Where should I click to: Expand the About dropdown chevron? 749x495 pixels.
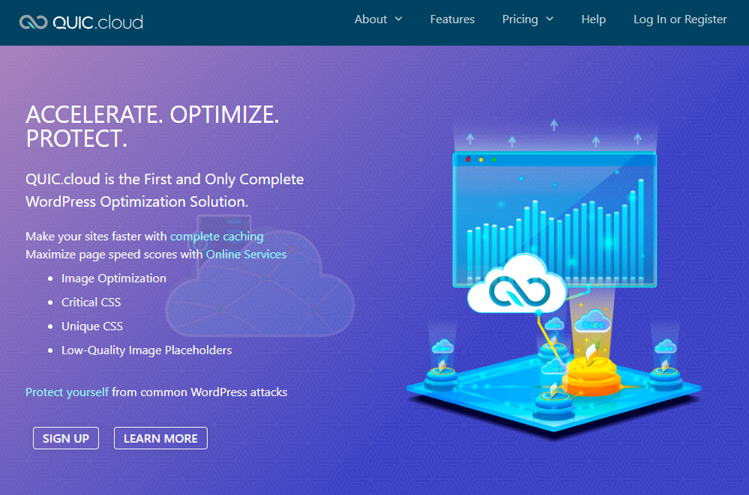(x=398, y=19)
